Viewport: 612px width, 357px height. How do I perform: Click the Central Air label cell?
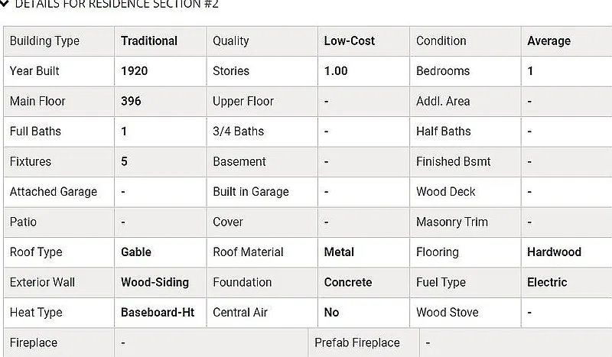242,313
